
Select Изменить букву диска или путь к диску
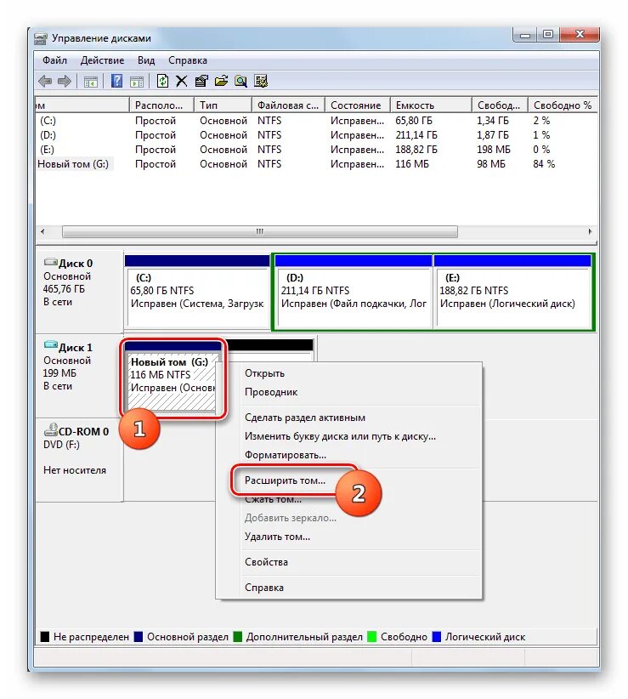tap(348, 436)
